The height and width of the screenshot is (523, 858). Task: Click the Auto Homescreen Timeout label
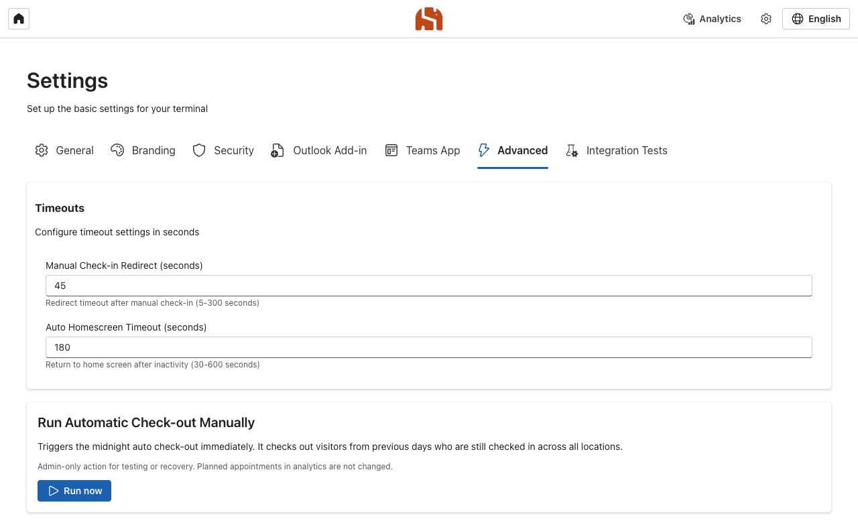coord(126,327)
